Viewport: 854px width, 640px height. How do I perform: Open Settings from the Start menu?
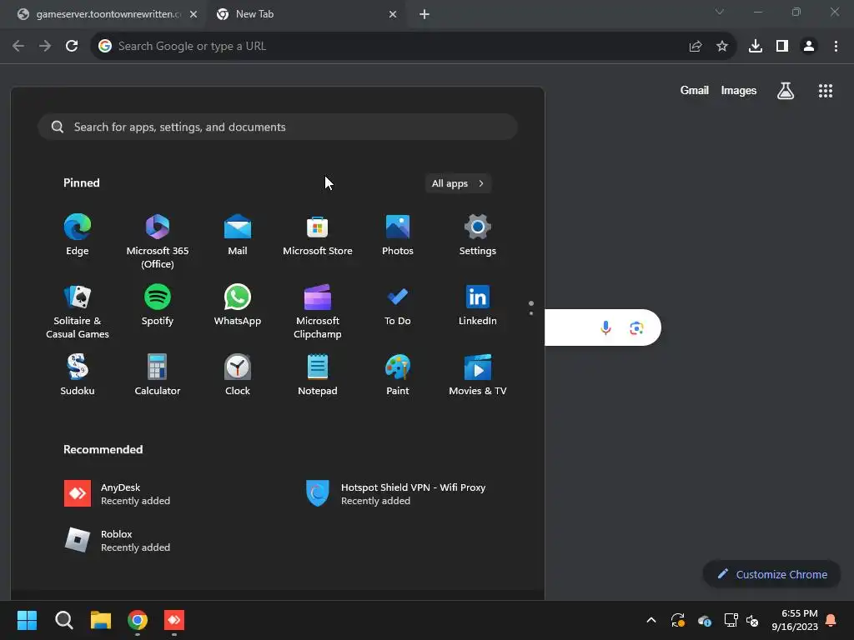click(478, 235)
